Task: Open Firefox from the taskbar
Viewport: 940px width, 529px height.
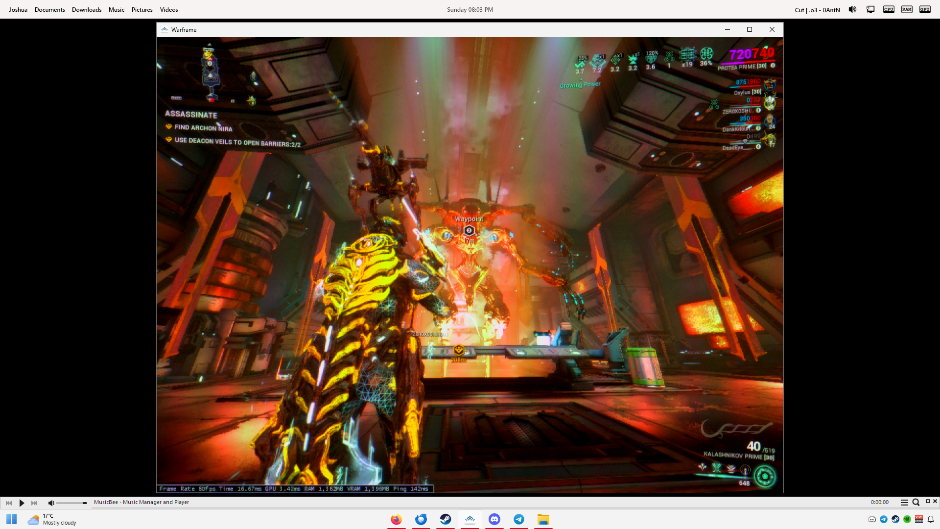Action: (397, 519)
